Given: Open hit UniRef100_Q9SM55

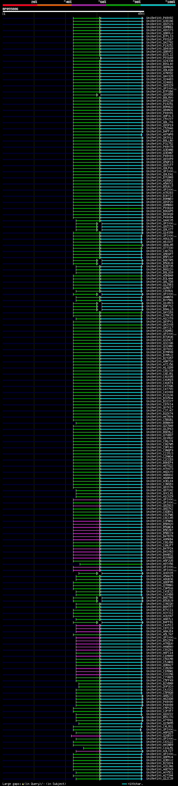Looking at the screenshot, I should tap(160, 95).
